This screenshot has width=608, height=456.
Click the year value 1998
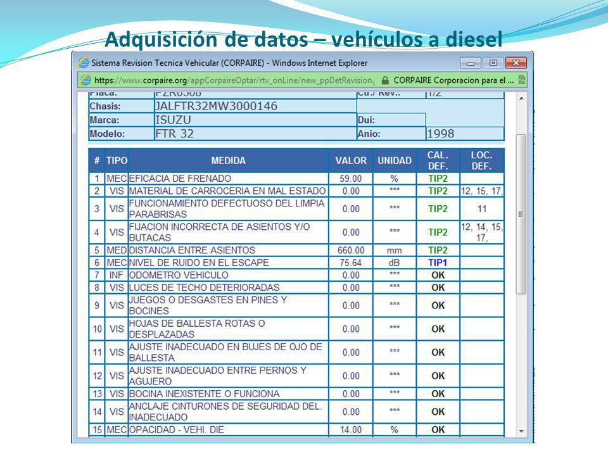(x=440, y=134)
